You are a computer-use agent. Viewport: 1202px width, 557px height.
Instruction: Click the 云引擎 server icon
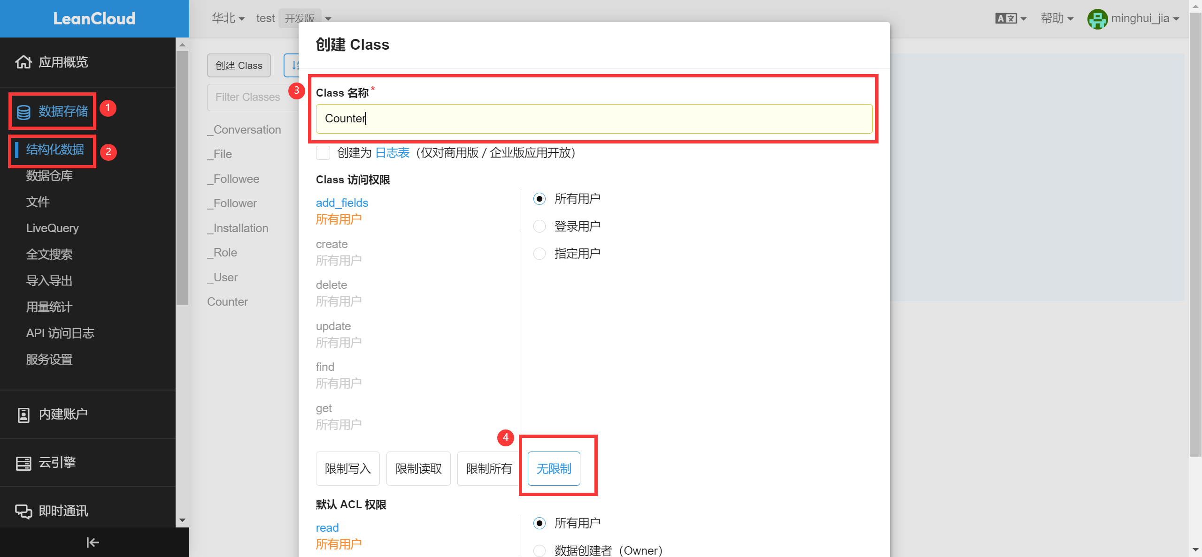point(23,463)
